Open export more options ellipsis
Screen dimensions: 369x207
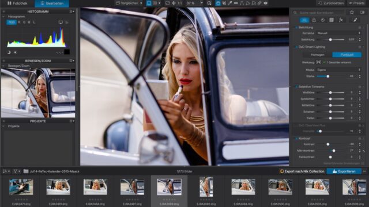pos(364,171)
